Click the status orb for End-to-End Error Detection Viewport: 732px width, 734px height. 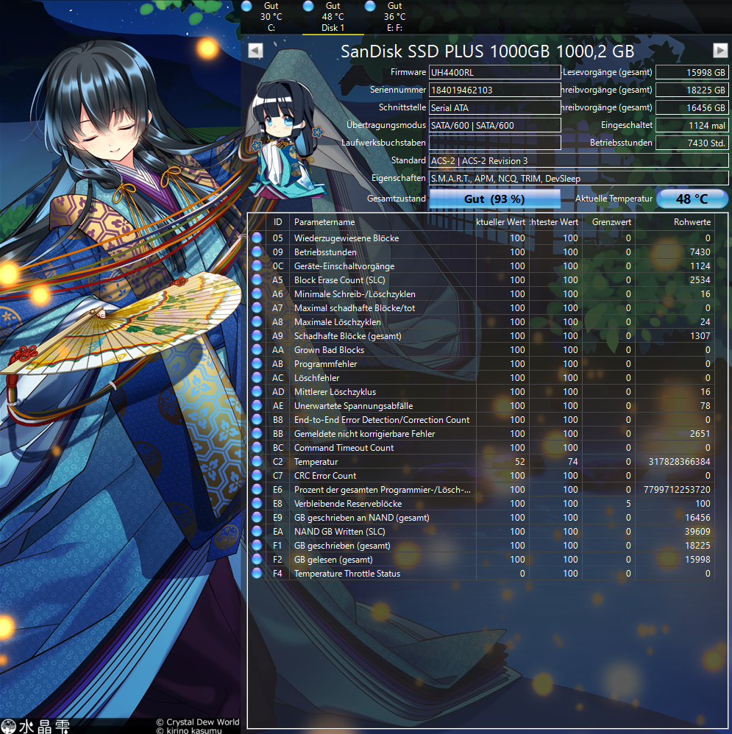257,419
